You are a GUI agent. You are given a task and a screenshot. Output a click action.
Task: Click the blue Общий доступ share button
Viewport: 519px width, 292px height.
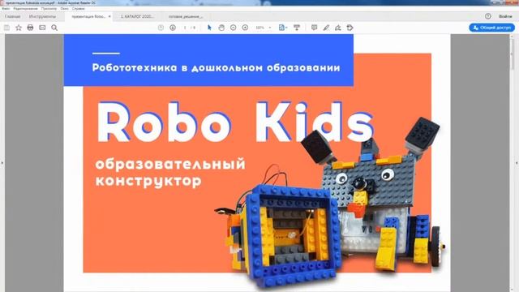coord(491,28)
